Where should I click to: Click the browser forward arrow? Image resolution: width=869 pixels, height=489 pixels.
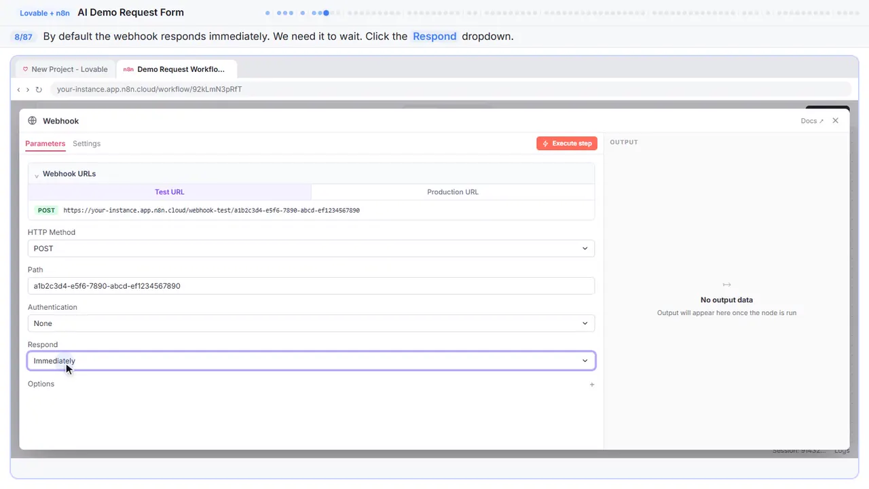pyautogui.click(x=28, y=90)
